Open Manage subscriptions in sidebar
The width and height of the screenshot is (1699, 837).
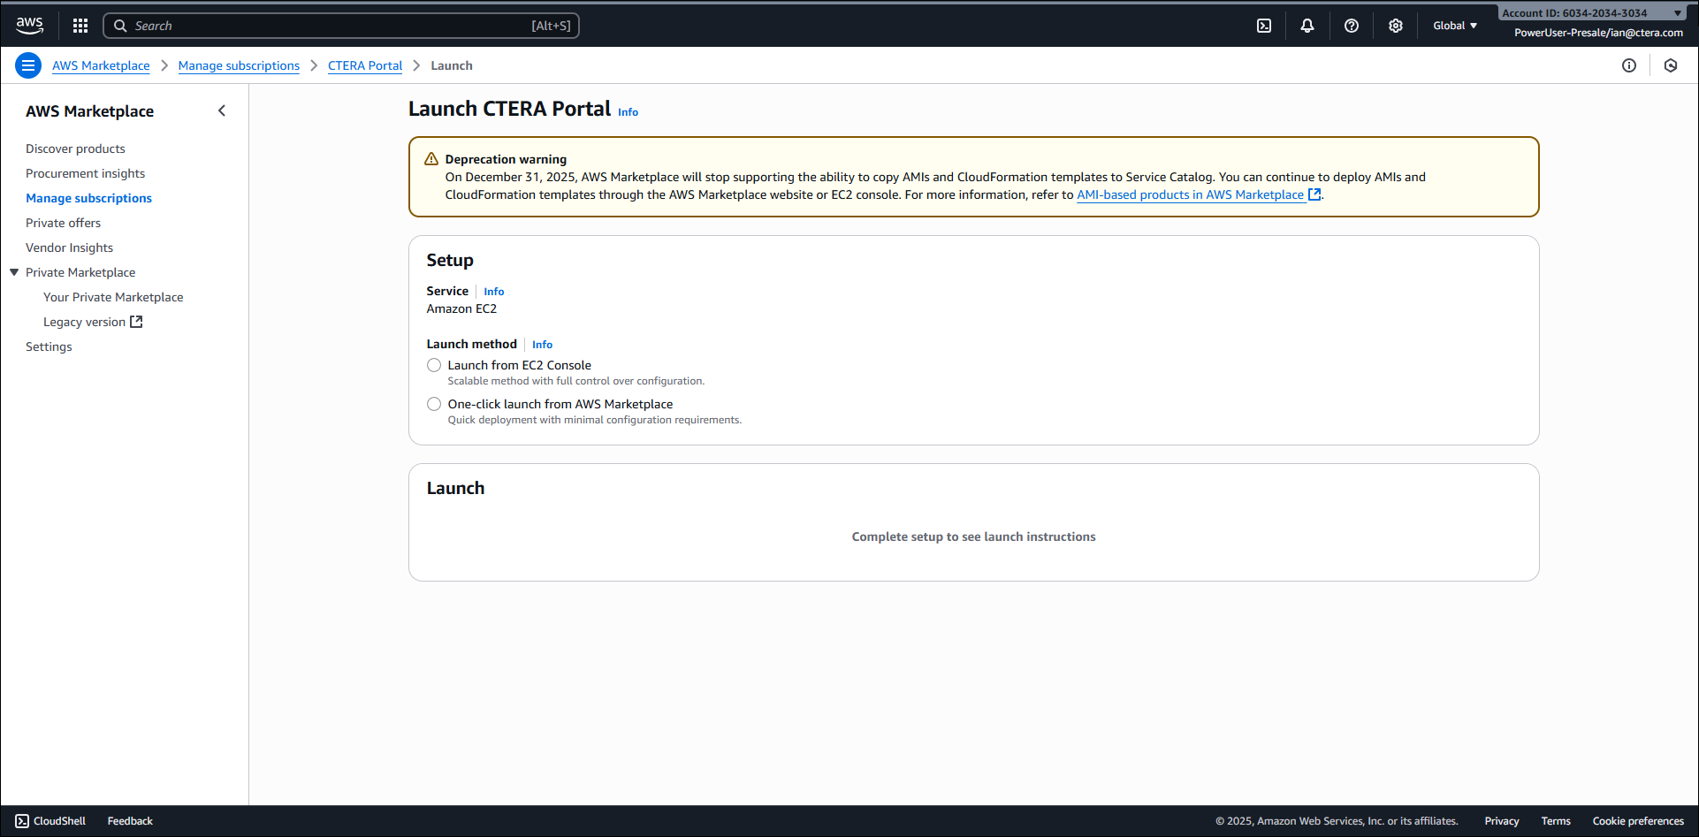click(x=88, y=198)
